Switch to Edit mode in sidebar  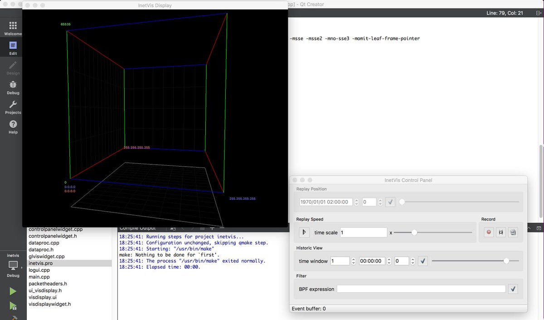(13, 48)
